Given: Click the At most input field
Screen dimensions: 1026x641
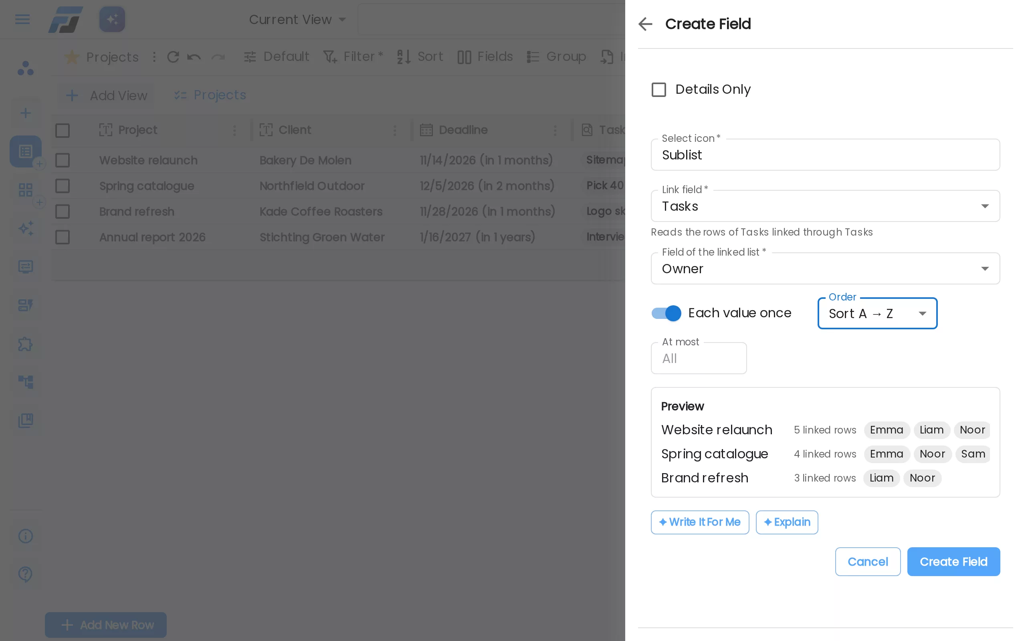Looking at the screenshot, I should pyautogui.click(x=699, y=358).
